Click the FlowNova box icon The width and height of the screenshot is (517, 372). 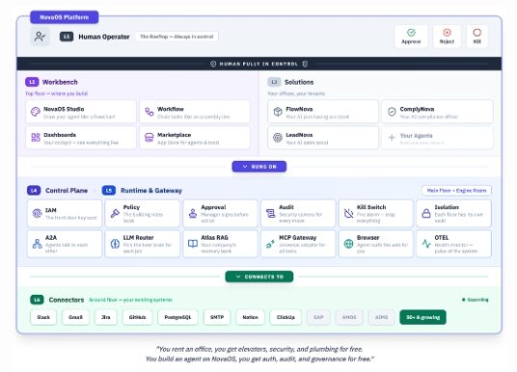(x=278, y=112)
